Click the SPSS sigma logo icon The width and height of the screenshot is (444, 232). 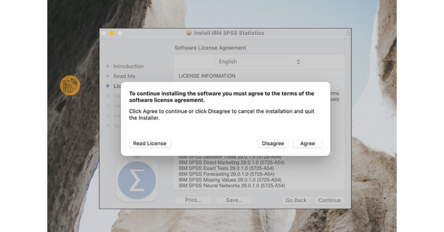point(137,180)
